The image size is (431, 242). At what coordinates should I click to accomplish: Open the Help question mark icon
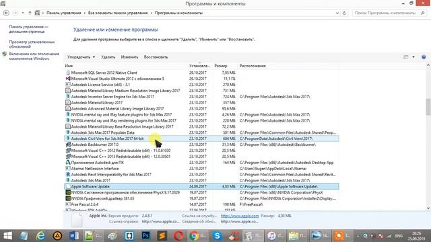point(424,57)
